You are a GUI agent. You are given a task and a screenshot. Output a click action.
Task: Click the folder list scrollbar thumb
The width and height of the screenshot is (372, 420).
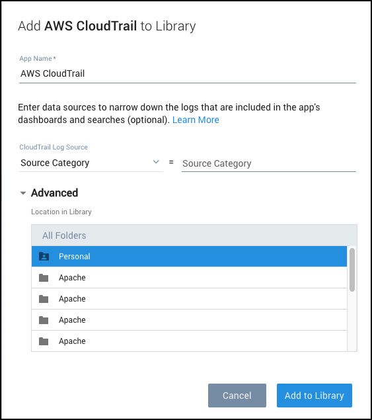(352, 270)
